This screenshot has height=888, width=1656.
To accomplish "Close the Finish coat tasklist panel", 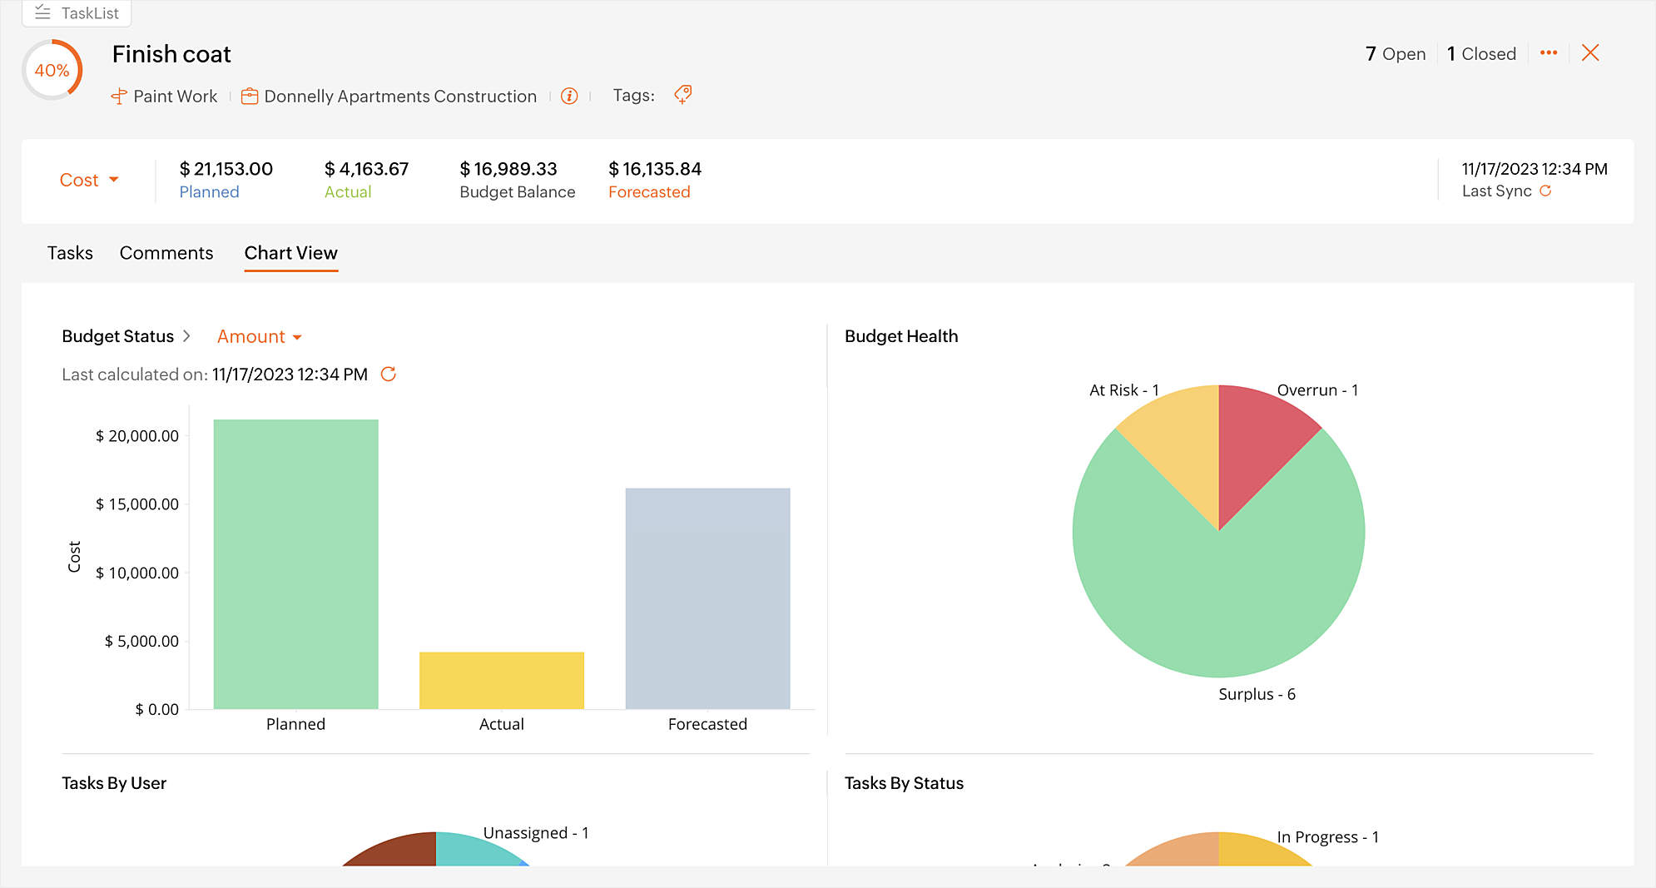I will (1590, 53).
